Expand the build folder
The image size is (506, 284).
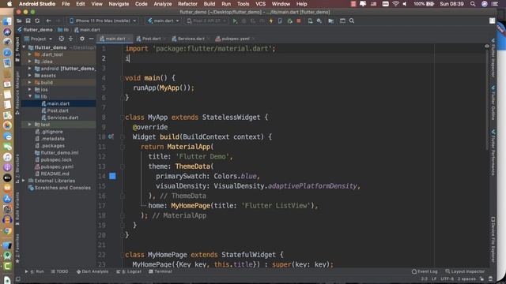30,82
